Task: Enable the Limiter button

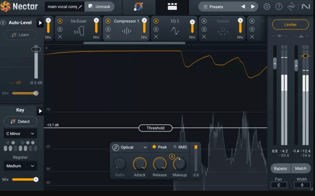Action: pos(291,25)
